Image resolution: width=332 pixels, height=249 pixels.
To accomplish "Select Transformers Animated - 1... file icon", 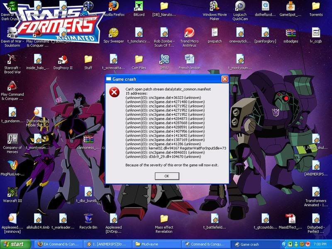I will click(316, 192).
